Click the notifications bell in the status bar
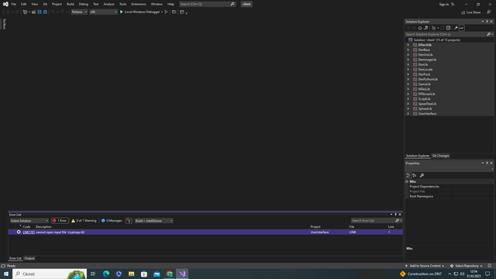This screenshot has width=496, height=279. pyautogui.click(x=489, y=266)
